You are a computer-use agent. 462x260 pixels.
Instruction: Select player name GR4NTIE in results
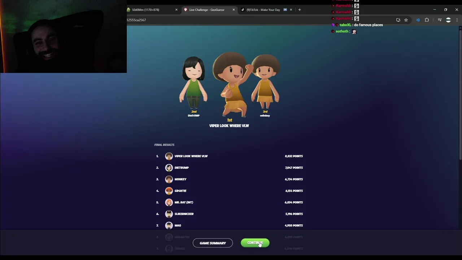180,191
